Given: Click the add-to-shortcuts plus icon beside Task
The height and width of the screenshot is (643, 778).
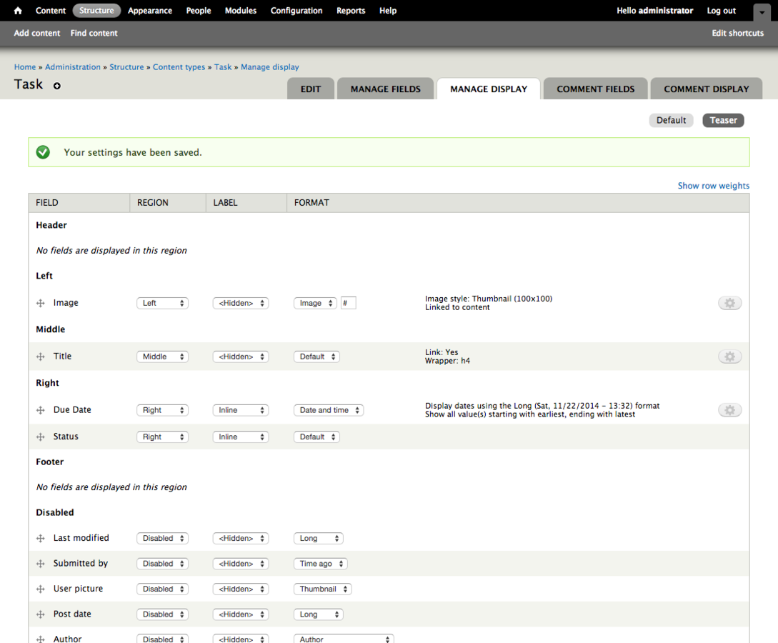Looking at the screenshot, I should (57, 86).
